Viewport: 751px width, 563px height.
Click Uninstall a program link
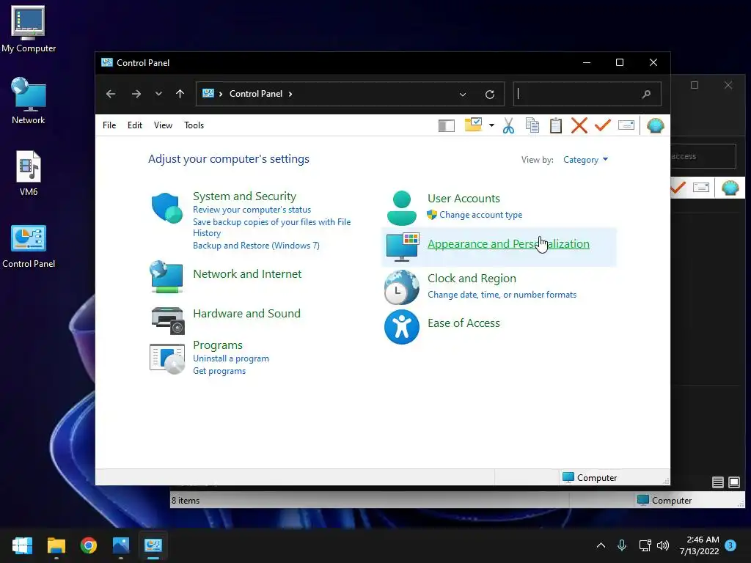coord(231,358)
